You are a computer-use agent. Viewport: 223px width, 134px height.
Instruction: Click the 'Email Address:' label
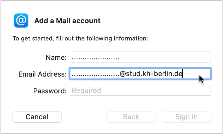[43, 74]
